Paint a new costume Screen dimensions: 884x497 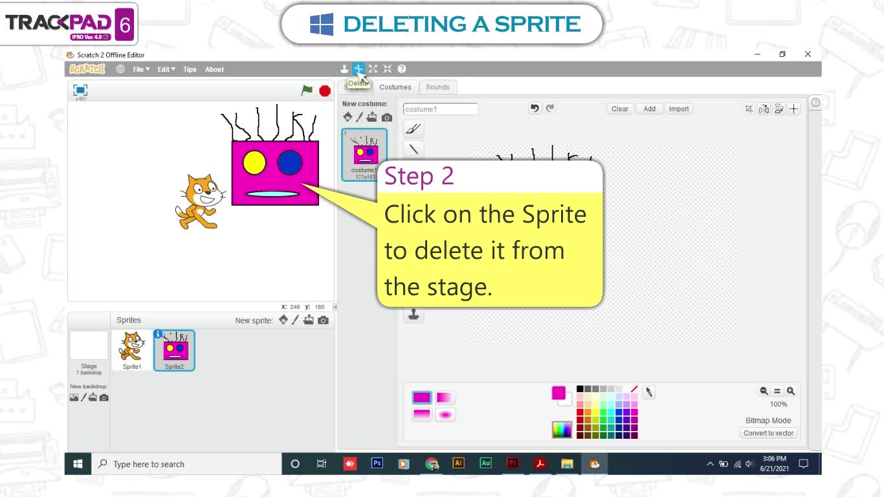pyautogui.click(x=359, y=117)
